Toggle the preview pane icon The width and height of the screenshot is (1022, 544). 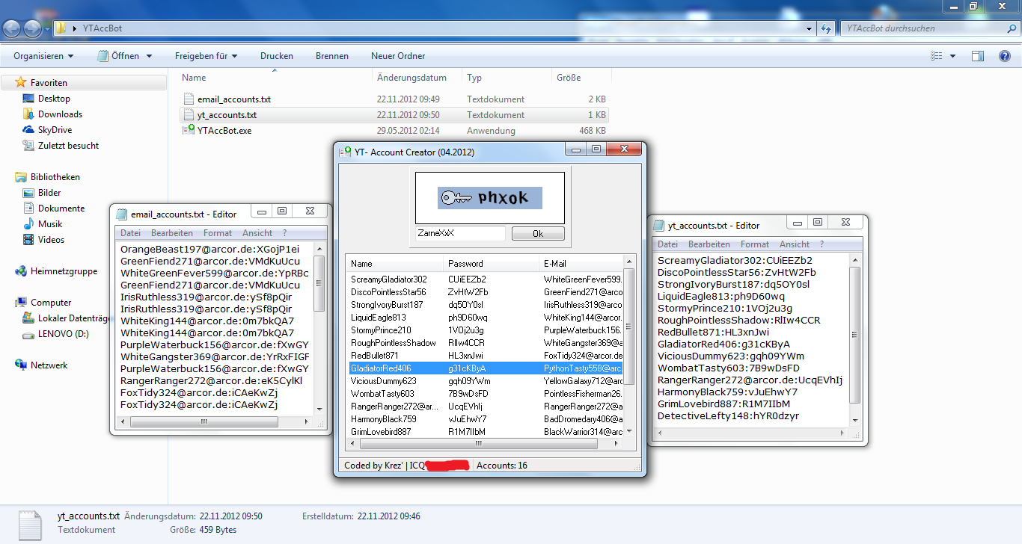[978, 56]
